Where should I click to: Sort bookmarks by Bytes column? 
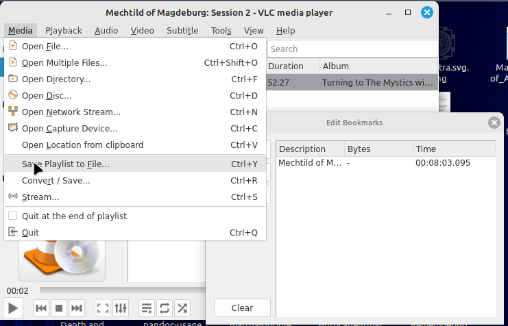click(378, 149)
